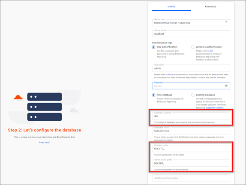This screenshot has width=246, height=185.
Task: Click the Step 2 configure database heading
Action: 45,130
